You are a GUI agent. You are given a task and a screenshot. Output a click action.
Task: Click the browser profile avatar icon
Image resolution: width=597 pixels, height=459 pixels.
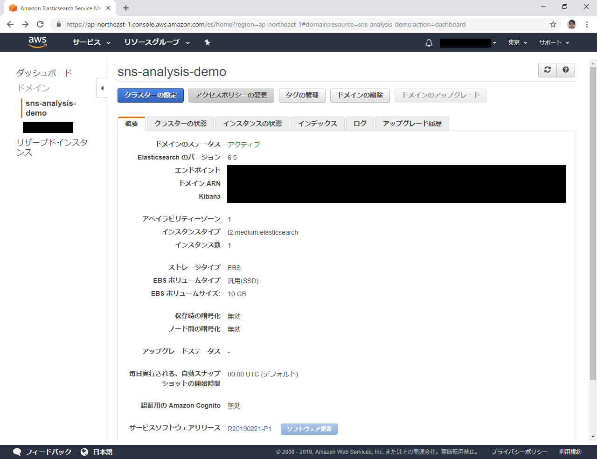pos(572,24)
